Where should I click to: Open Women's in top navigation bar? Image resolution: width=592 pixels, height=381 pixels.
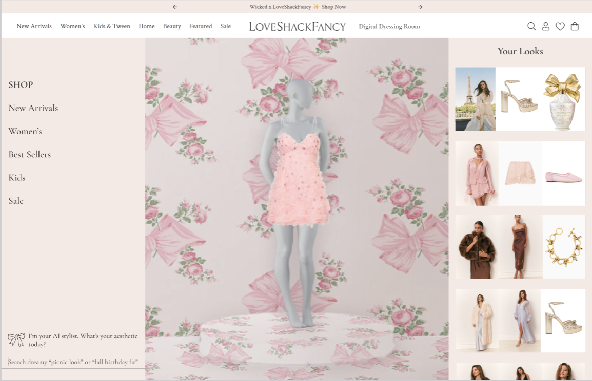pos(72,26)
